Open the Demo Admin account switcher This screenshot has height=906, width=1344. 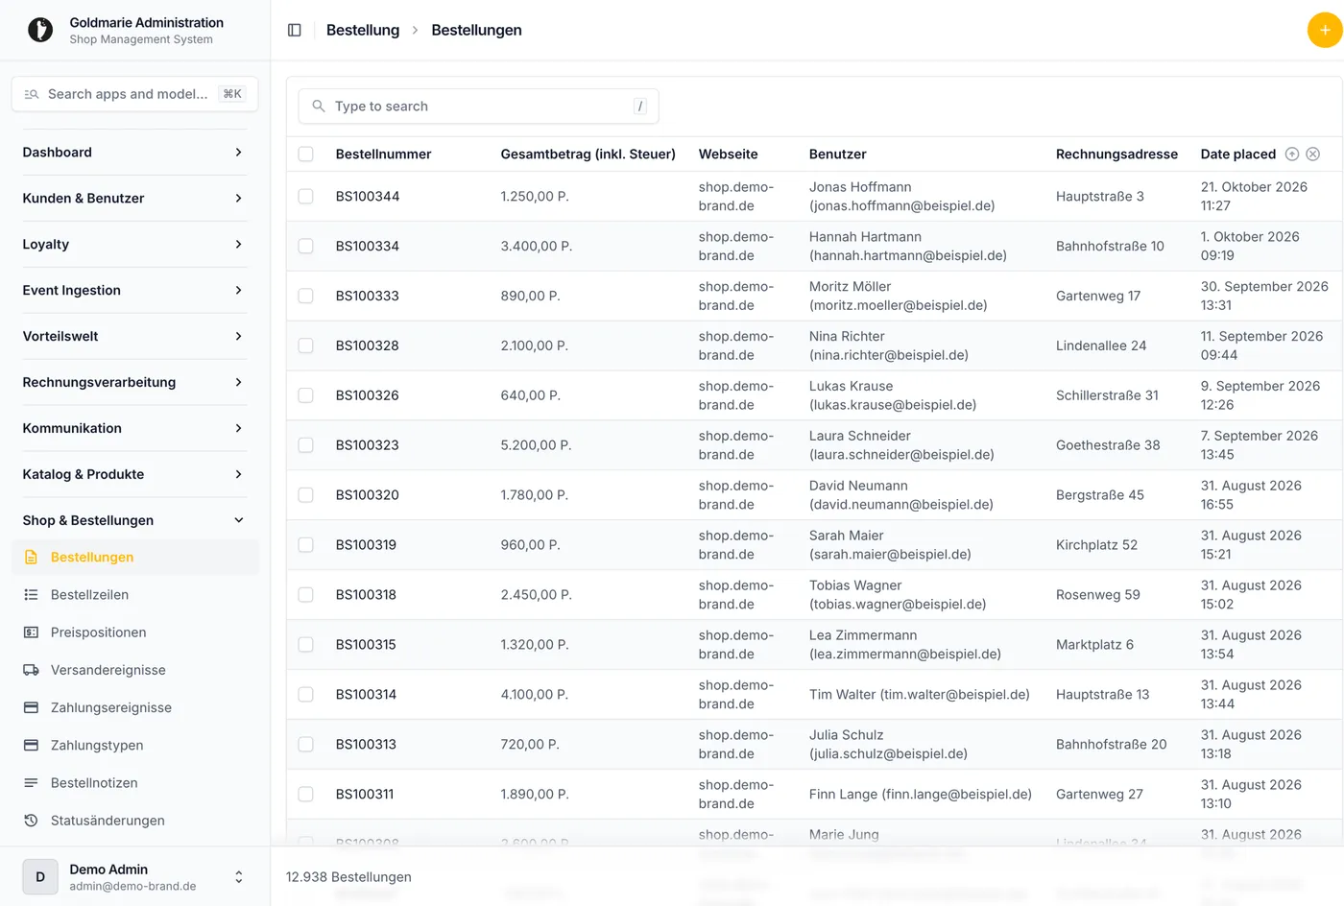coord(134,876)
